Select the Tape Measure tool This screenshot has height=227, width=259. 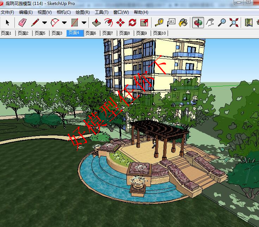159,23
